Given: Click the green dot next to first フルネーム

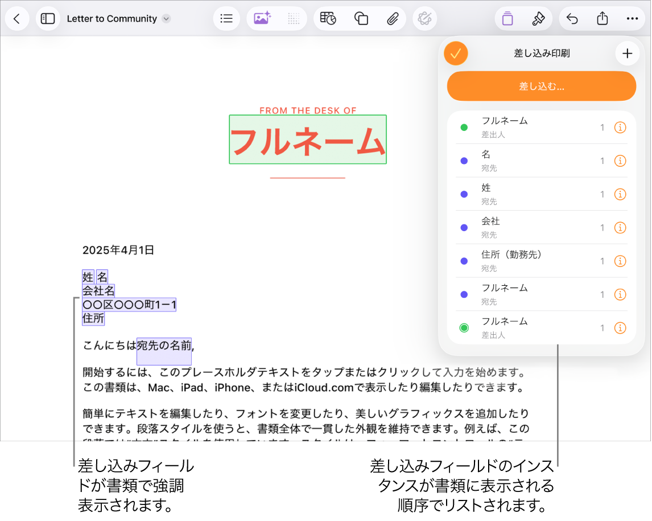Looking at the screenshot, I should 464,128.
